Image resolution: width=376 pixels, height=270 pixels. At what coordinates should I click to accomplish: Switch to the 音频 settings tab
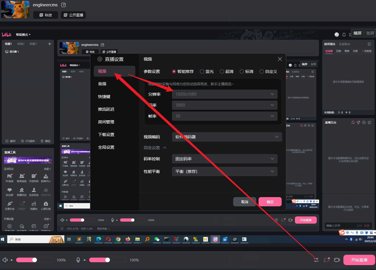coord(102,84)
